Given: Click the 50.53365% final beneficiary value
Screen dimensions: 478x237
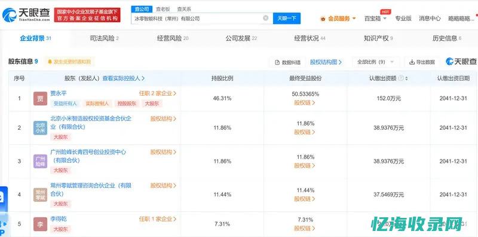Looking at the screenshot, I should (x=305, y=94).
